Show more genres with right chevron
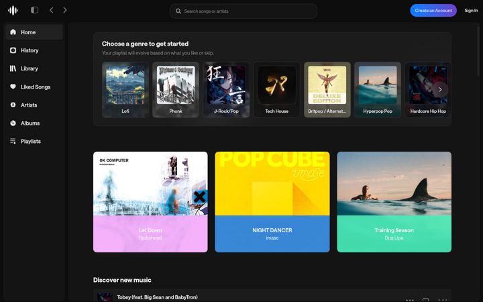Screen dimensions: 483x302 coord(440,90)
